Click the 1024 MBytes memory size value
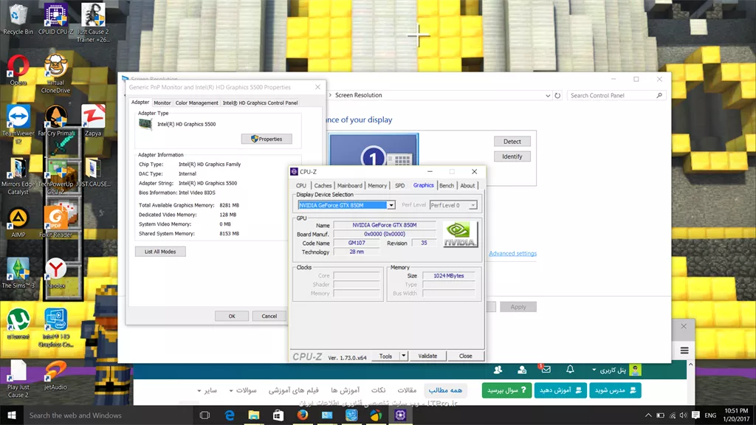756x425 pixels. 448,276
